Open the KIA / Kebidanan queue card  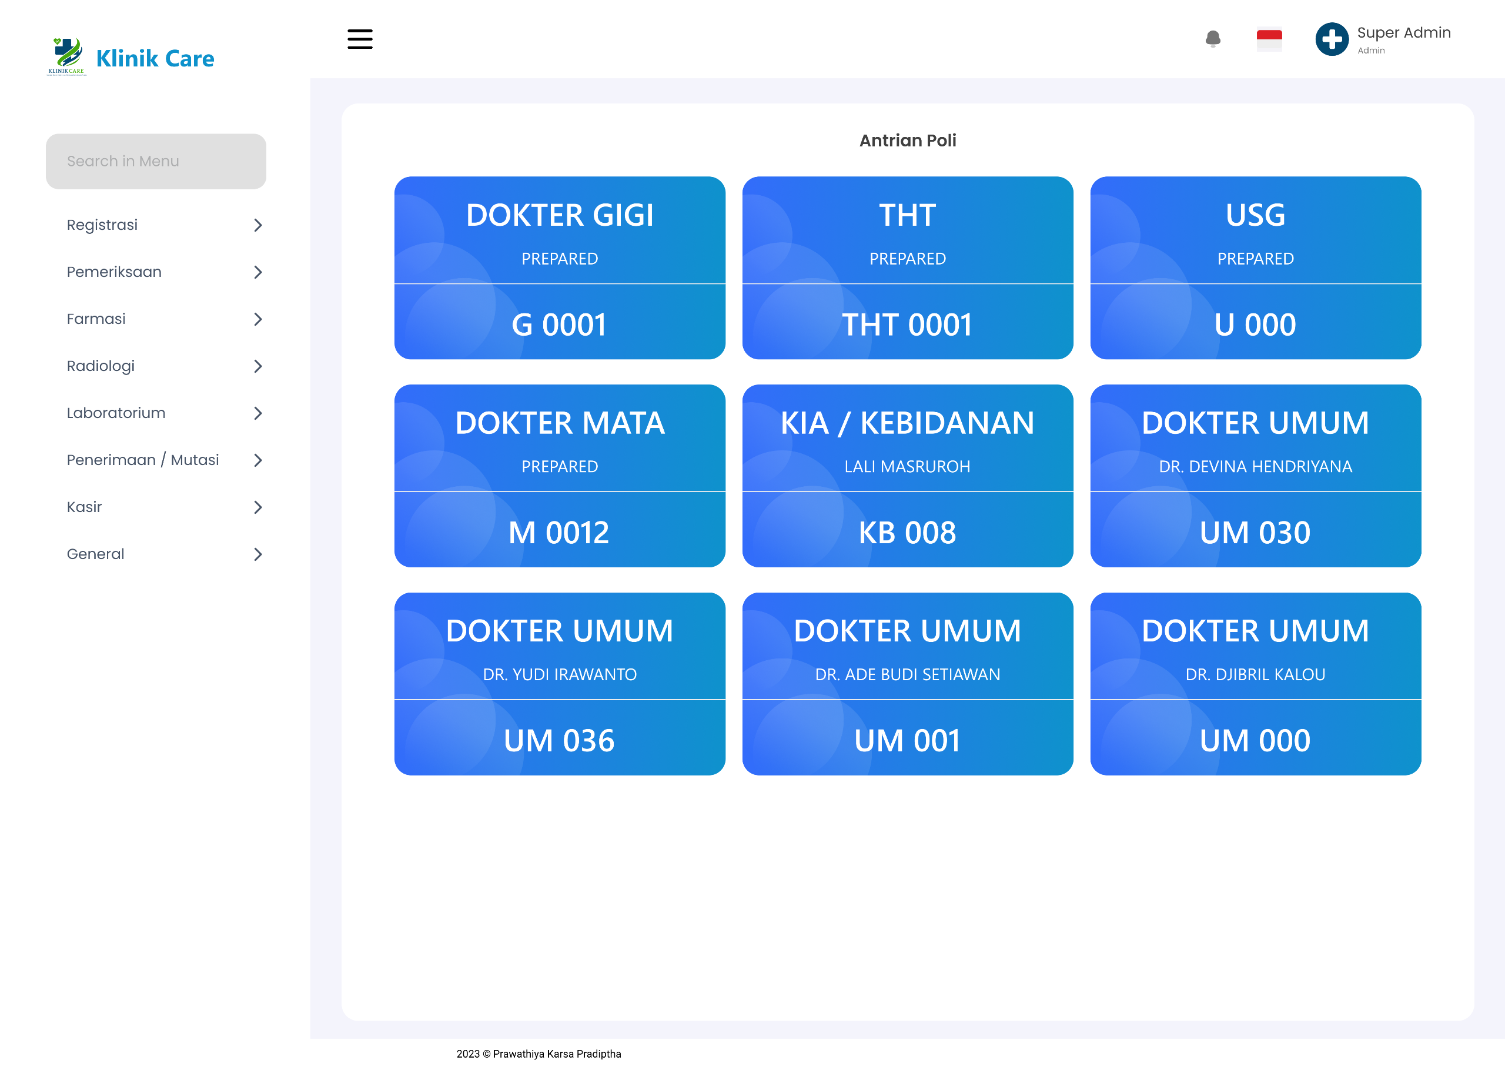click(x=907, y=475)
